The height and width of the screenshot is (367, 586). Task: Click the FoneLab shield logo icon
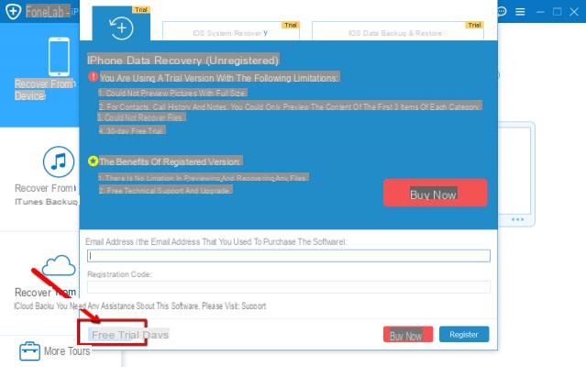13,11
